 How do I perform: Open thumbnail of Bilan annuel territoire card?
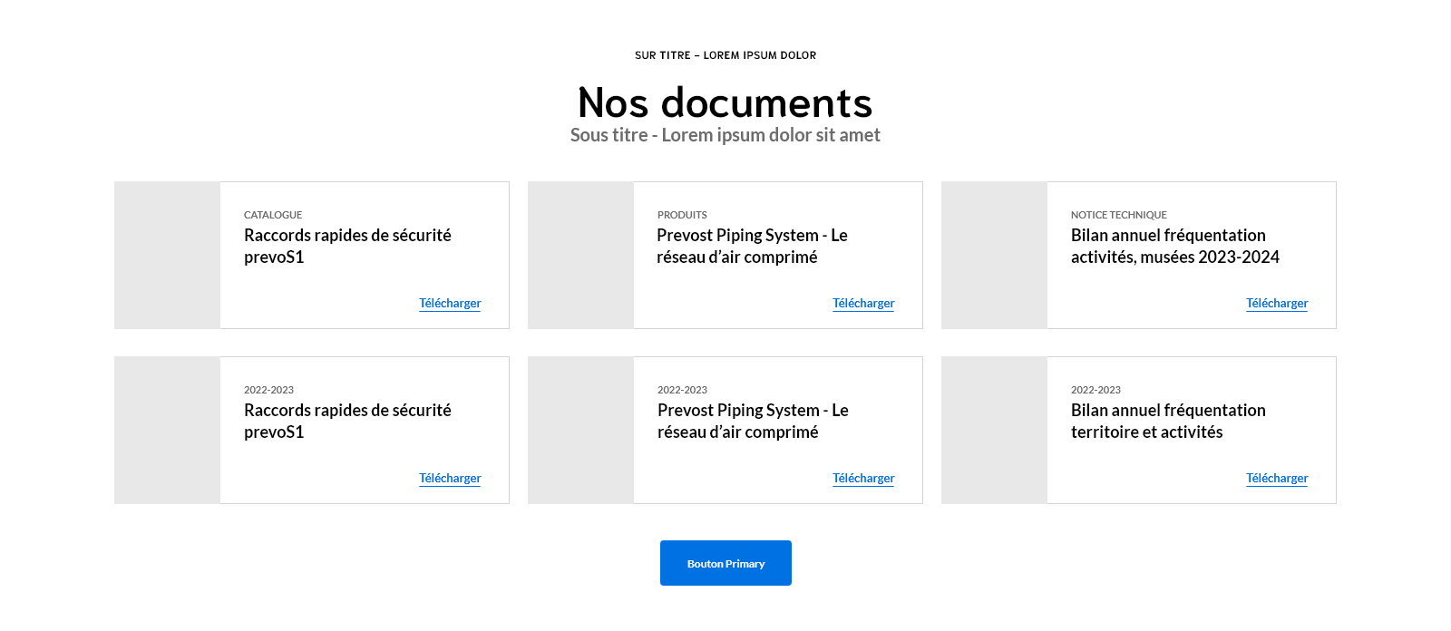[x=995, y=430]
